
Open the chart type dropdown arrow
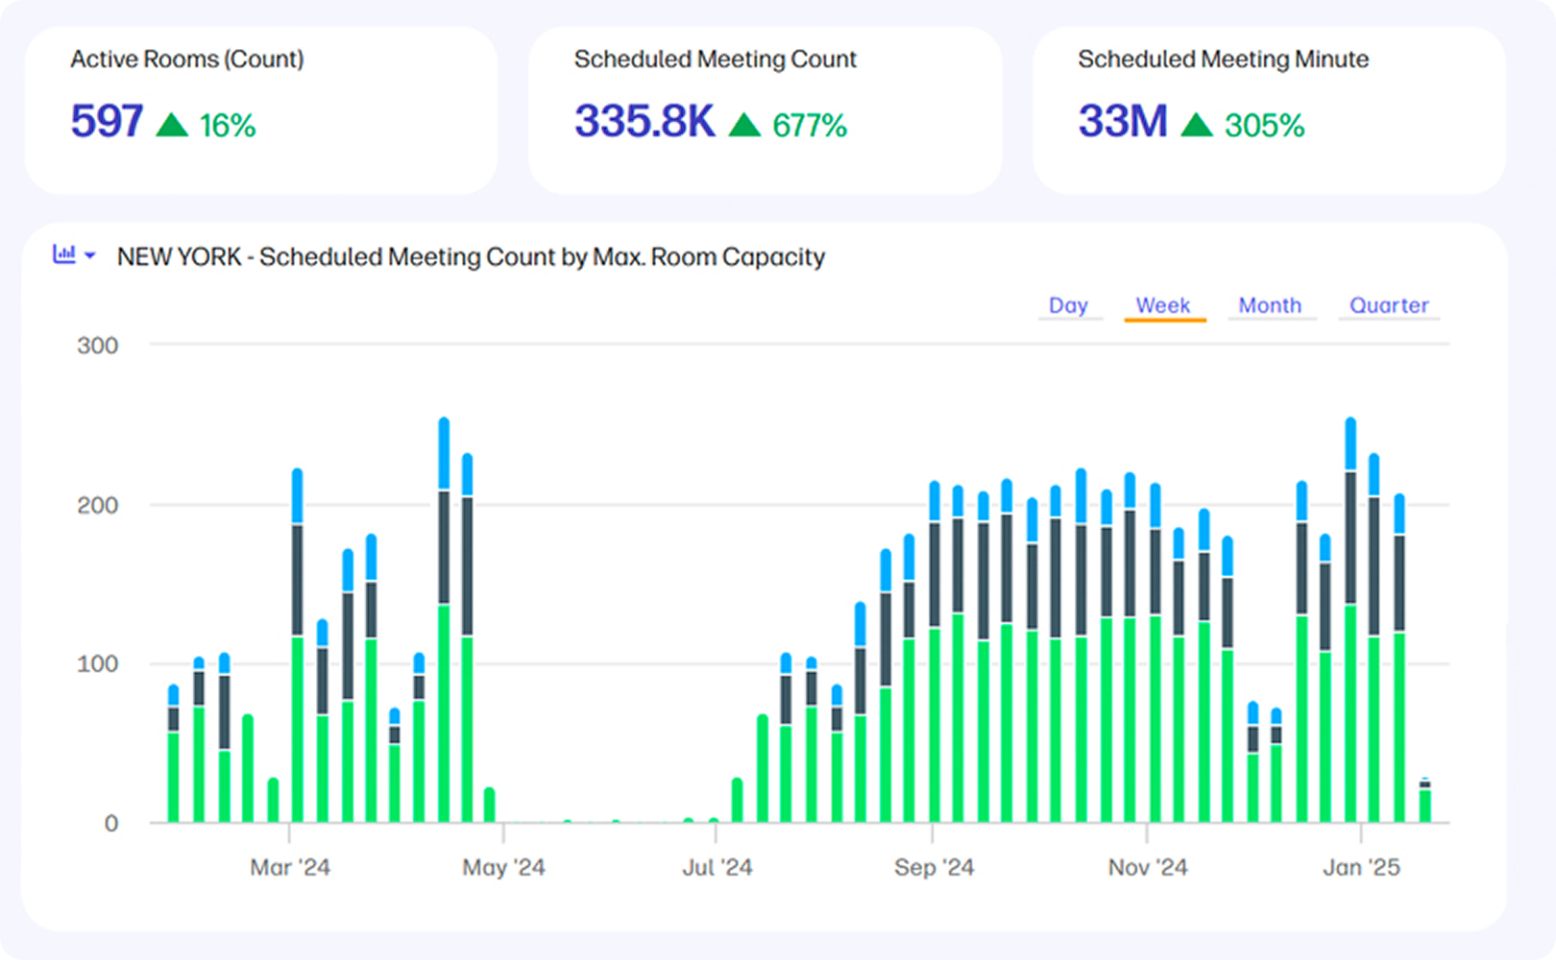point(90,255)
